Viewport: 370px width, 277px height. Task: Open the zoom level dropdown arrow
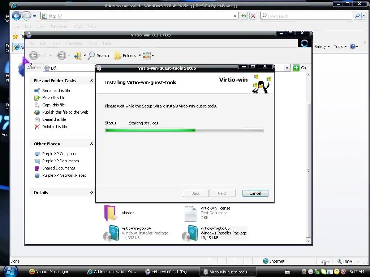pos(358,261)
